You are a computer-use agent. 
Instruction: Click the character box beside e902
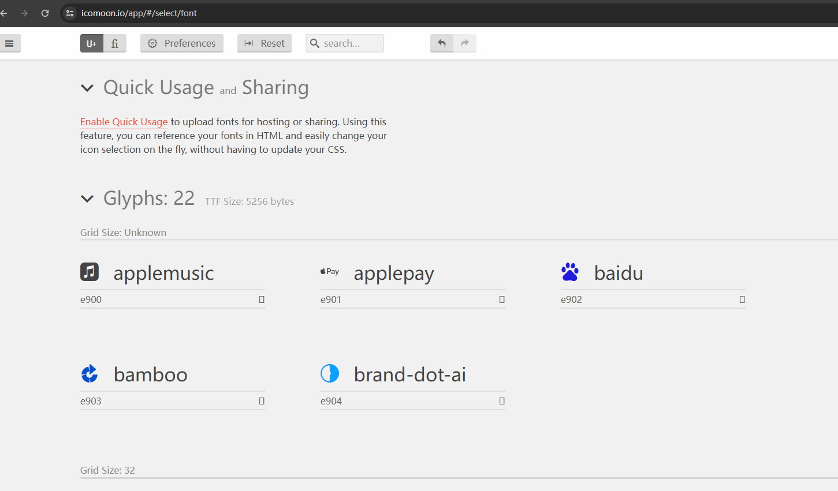point(742,299)
